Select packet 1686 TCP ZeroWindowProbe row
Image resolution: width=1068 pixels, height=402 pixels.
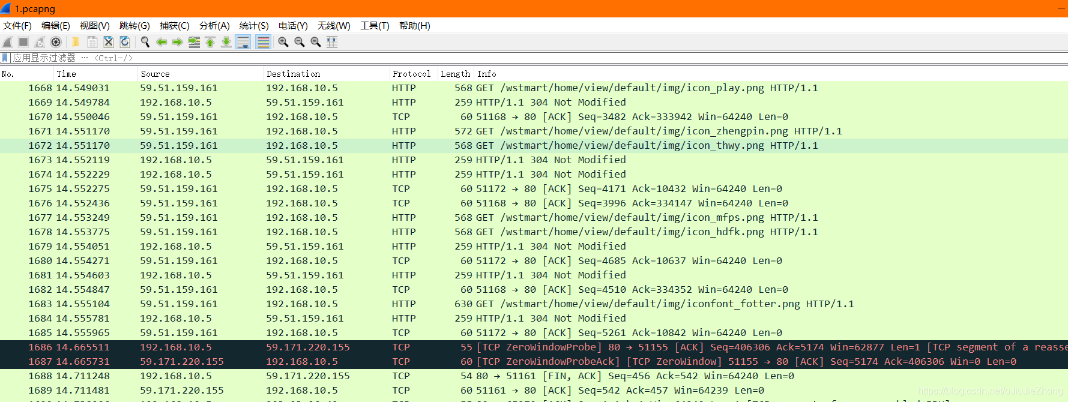click(534, 347)
